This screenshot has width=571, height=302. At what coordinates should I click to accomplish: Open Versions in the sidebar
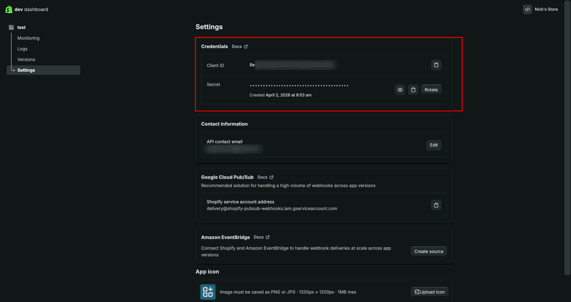[x=26, y=59]
